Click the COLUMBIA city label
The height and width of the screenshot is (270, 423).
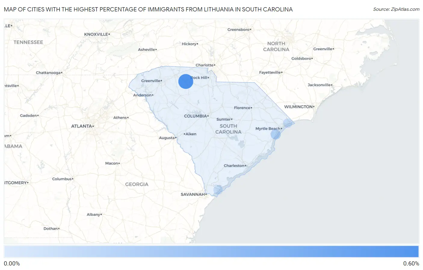click(x=196, y=116)
